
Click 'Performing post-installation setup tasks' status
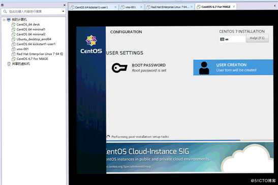pyautogui.click(x=140, y=137)
